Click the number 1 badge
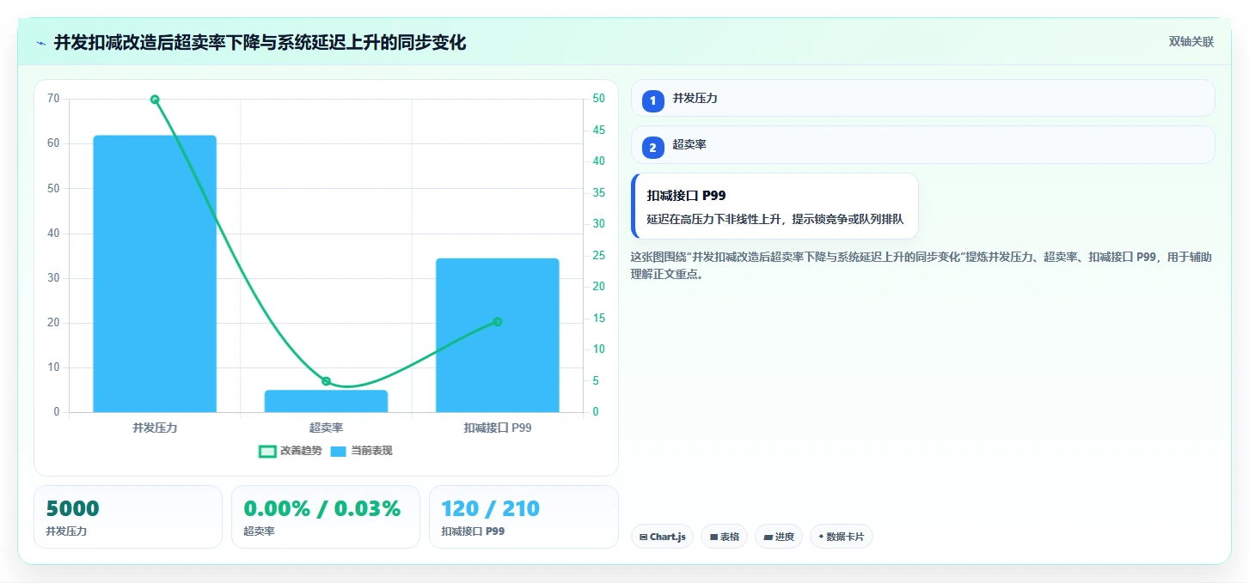 (652, 101)
